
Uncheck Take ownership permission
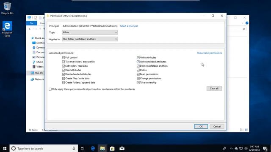(138, 83)
